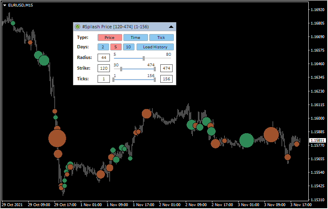Image resolution: width=328 pixels, height=209 pixels.
Task: Select the Price type option
Action: point(109,38)
